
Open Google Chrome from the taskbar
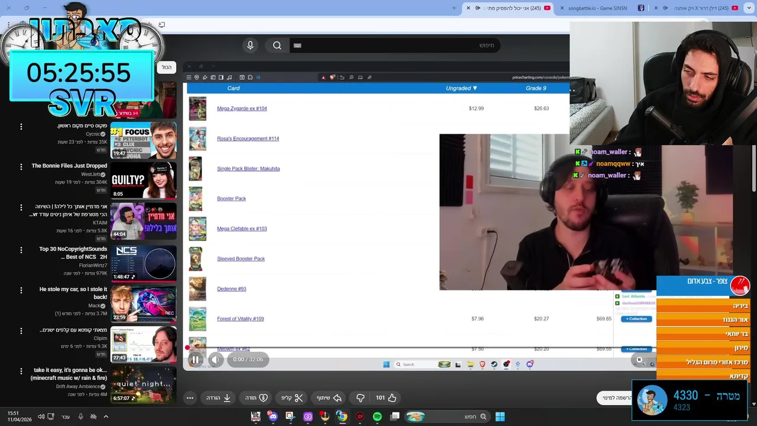(x=342, y=417)
